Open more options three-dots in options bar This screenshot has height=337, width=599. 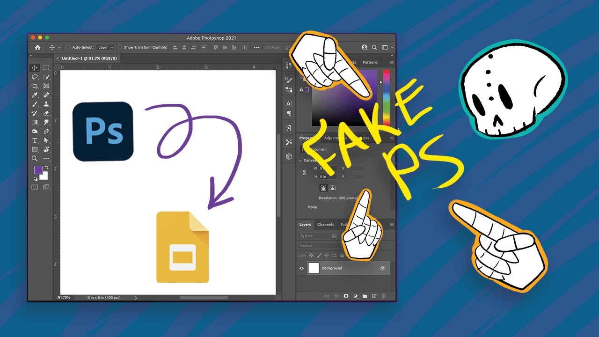tap(256, 47)
